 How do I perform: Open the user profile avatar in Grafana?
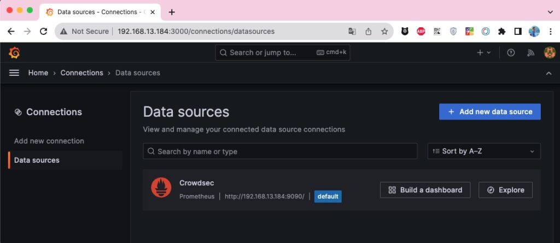[x=549, y=53]
